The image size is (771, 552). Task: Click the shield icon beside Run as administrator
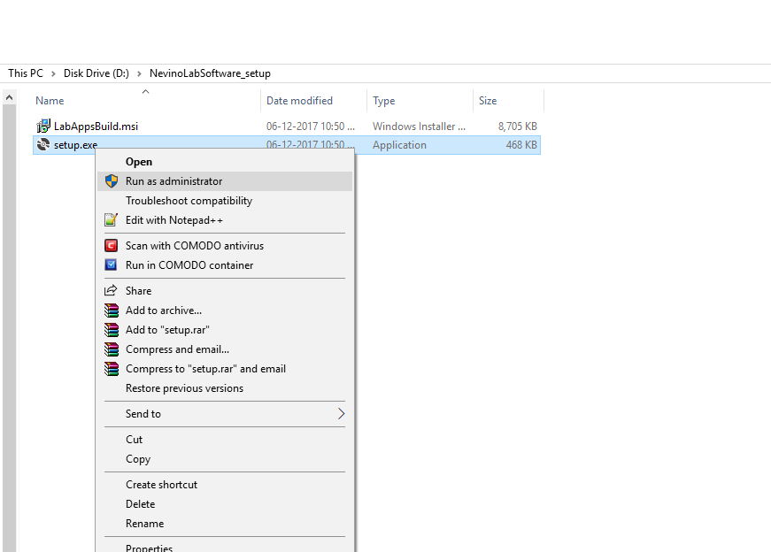click(x=111, y=181)
